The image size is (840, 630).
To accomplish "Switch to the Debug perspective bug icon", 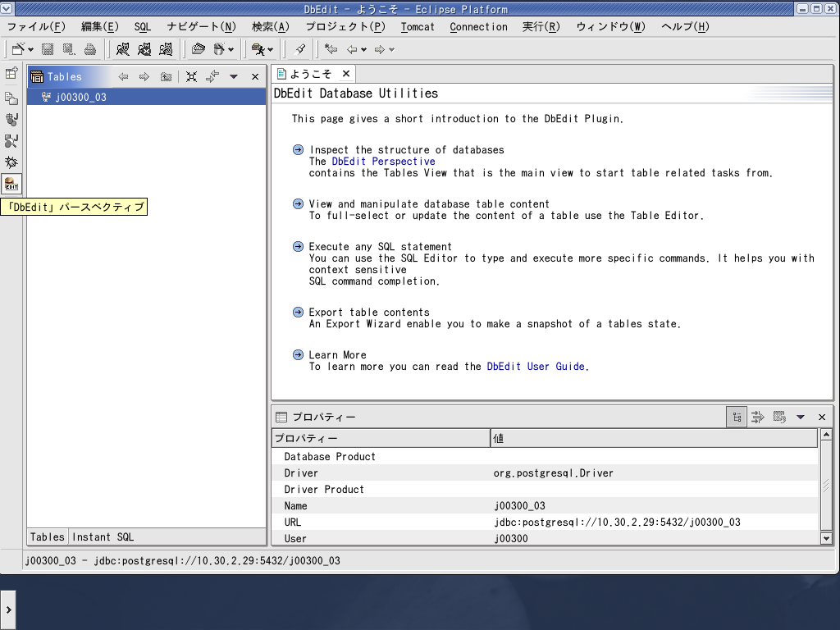I will coord(11,162).
